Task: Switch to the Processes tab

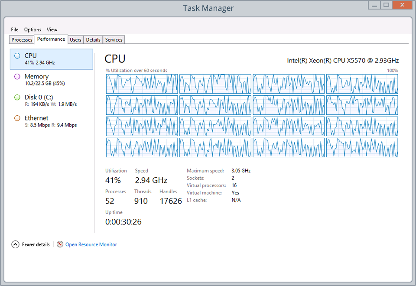Action: (22, 40)
